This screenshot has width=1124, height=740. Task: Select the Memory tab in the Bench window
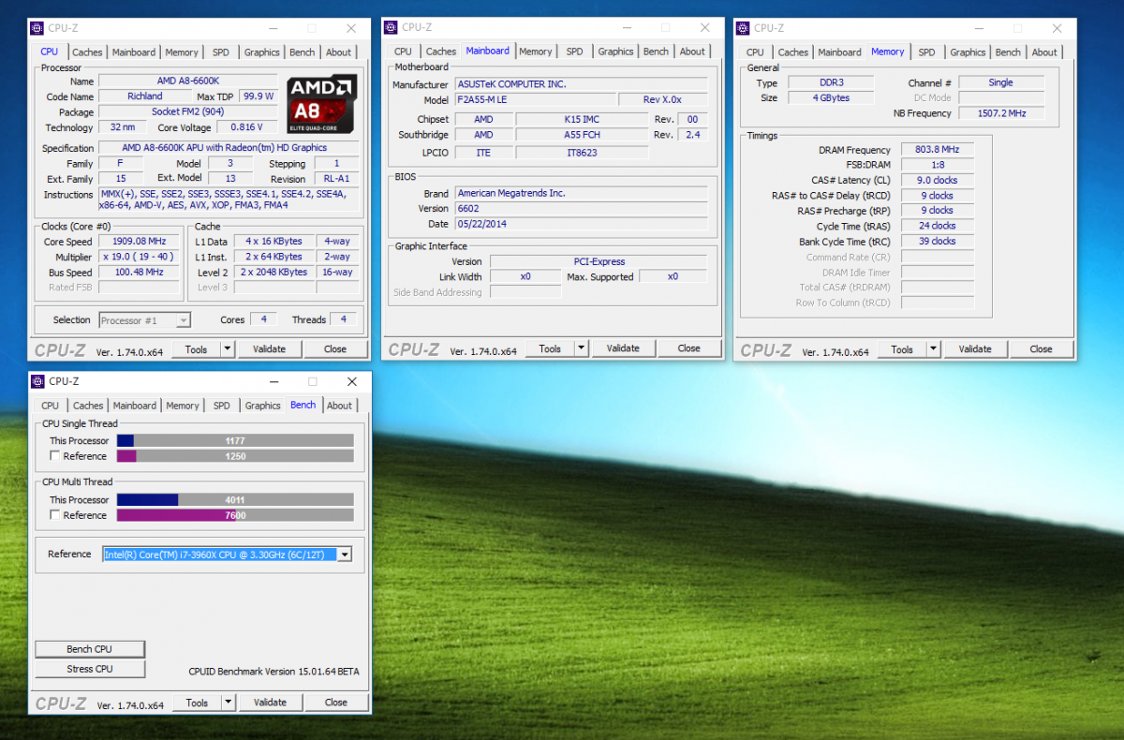tap(183, 406)
